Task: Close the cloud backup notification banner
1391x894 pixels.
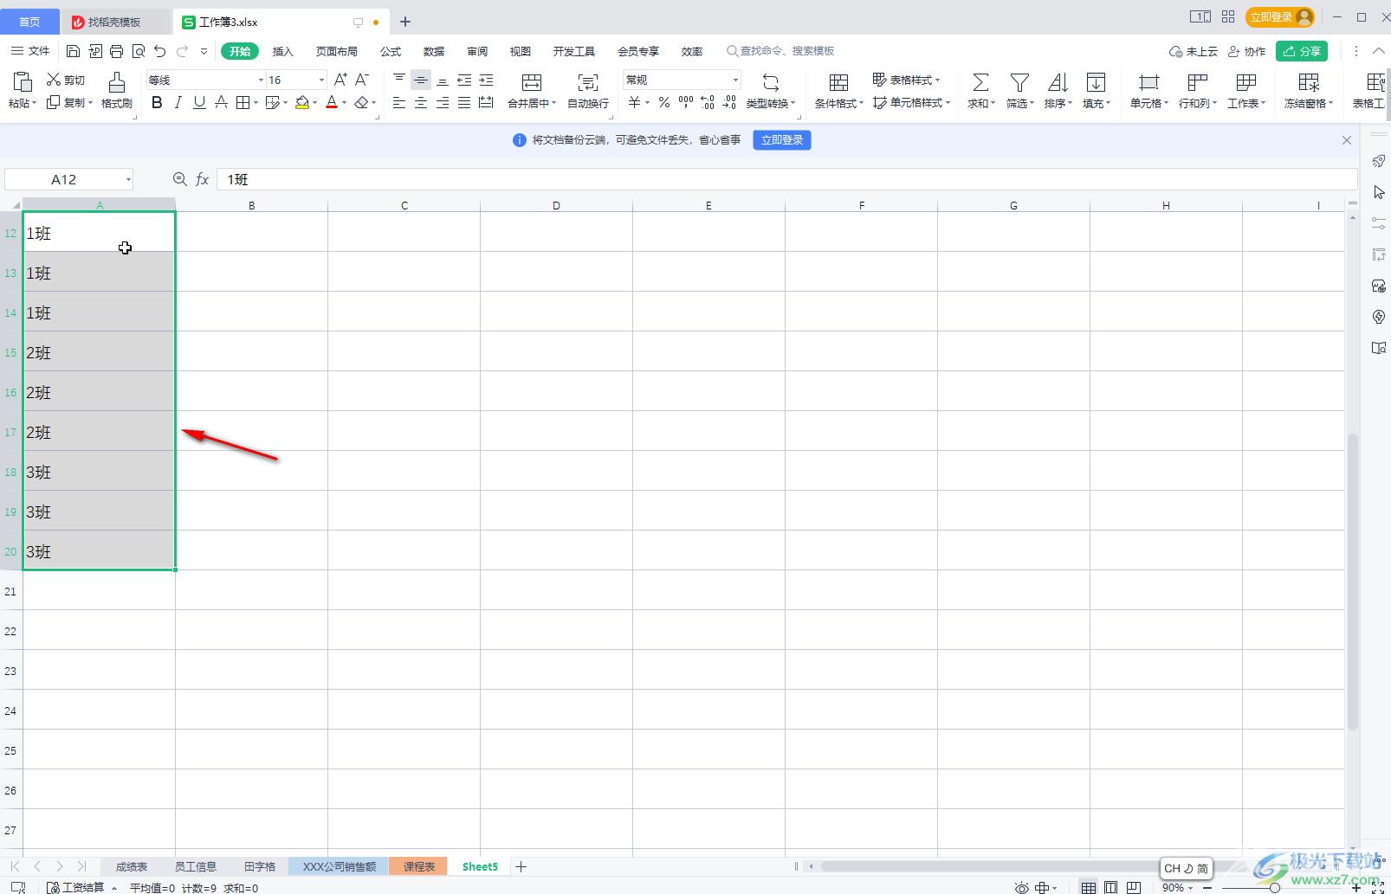Action: [1347, 140]
